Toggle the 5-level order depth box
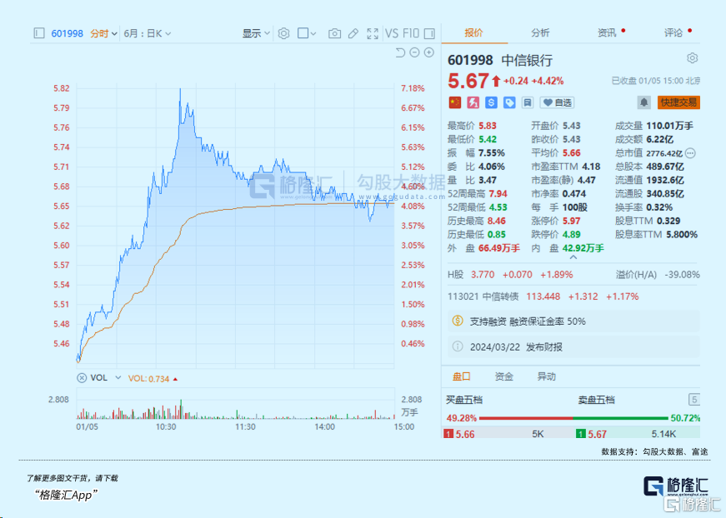 click(x=694, y=400)
